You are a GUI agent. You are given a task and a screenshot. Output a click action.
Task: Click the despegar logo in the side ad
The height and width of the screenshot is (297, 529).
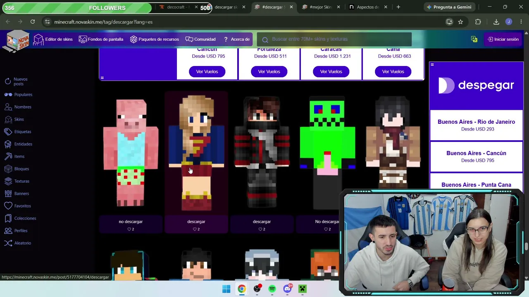pos(476,85)
